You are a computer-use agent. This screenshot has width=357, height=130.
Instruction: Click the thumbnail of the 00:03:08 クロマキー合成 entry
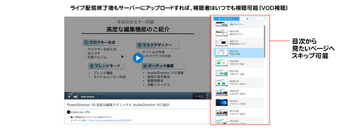point(221,62)
